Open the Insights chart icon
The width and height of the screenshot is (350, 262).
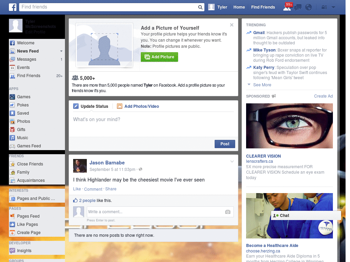[x=12, y=251]
